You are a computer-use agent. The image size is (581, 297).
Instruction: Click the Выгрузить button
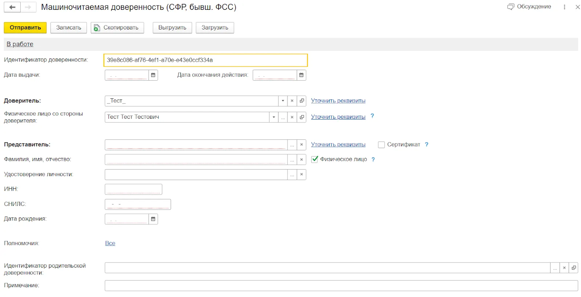pos(172,28)
